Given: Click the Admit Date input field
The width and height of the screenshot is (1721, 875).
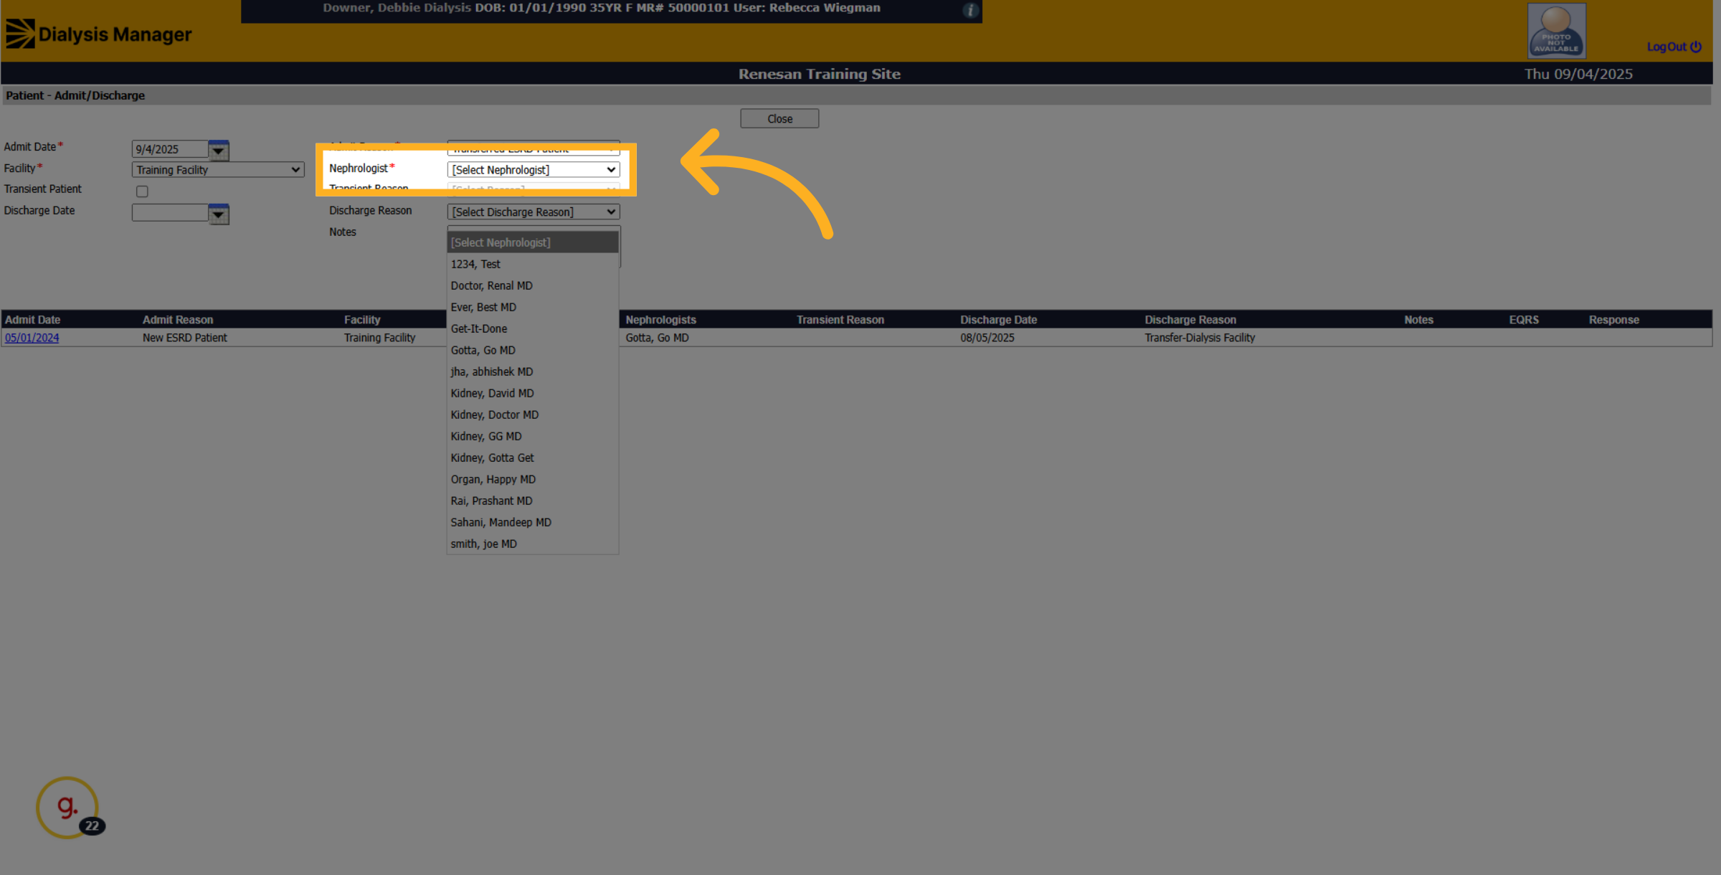Looking at the screenshot, I should coord(170,149).
